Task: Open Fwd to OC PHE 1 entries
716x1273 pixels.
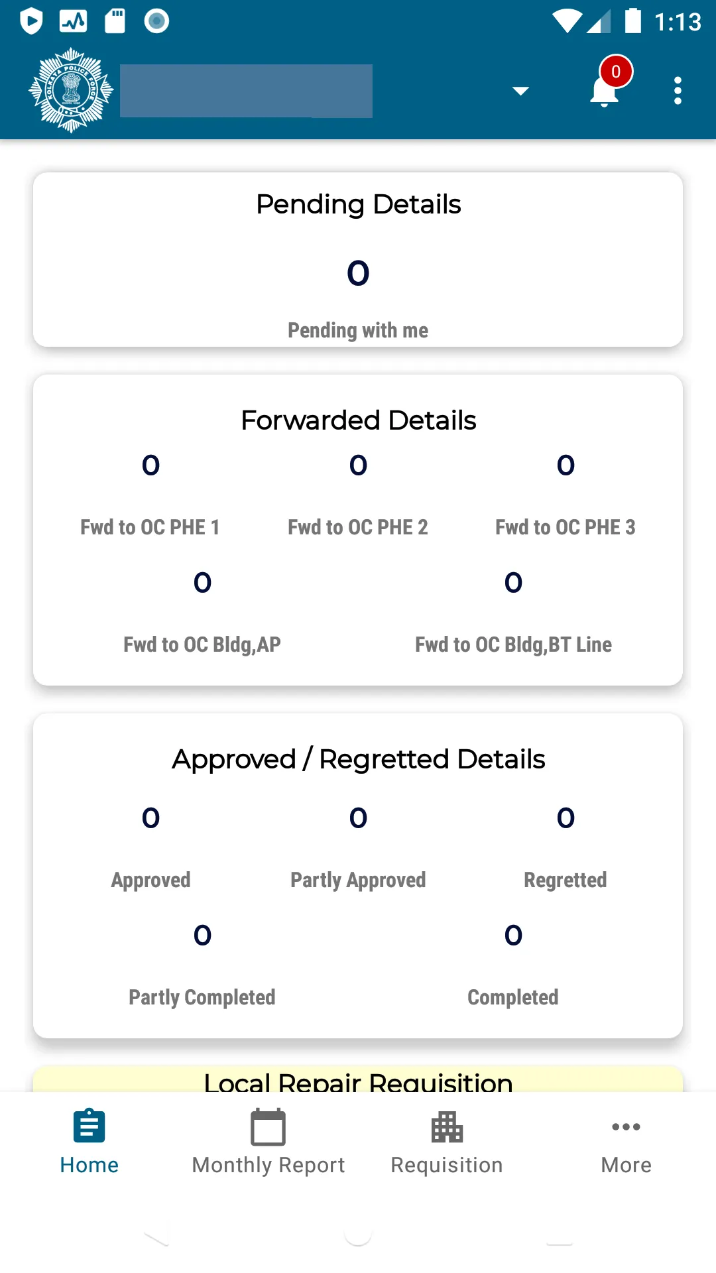Action: pos(150,495)
